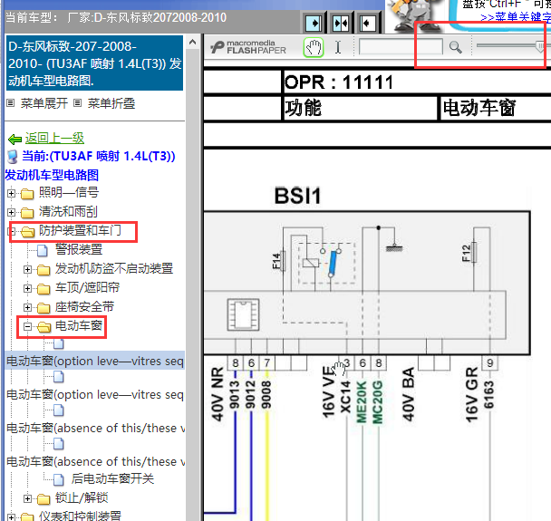Expand the 发动机防盗不启动装置 node
Screen dimensions: 551x521
(x=27, y=269)
